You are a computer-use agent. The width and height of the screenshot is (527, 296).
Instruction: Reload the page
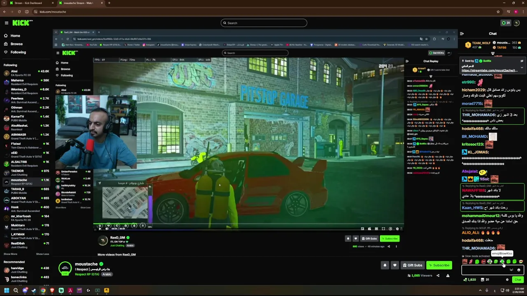tap(19, 12)
